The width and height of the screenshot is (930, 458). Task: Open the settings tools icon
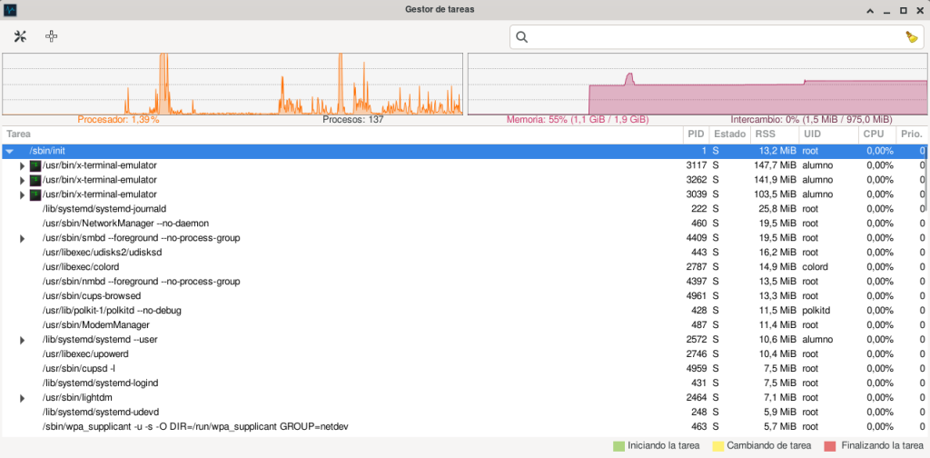pyautogui.click(x=21, y=36)
